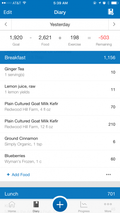120x213 pixels.
Task: Go to next day with right chevron
Action: (x=114, y=24)
